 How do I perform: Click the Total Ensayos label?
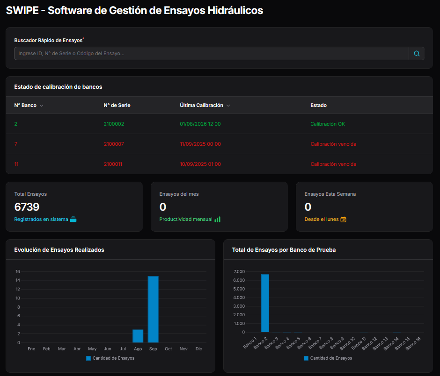coord(30,194)
